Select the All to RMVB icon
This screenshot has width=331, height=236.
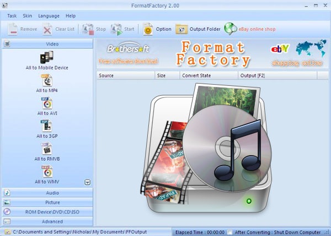click(x=47, y=149)
